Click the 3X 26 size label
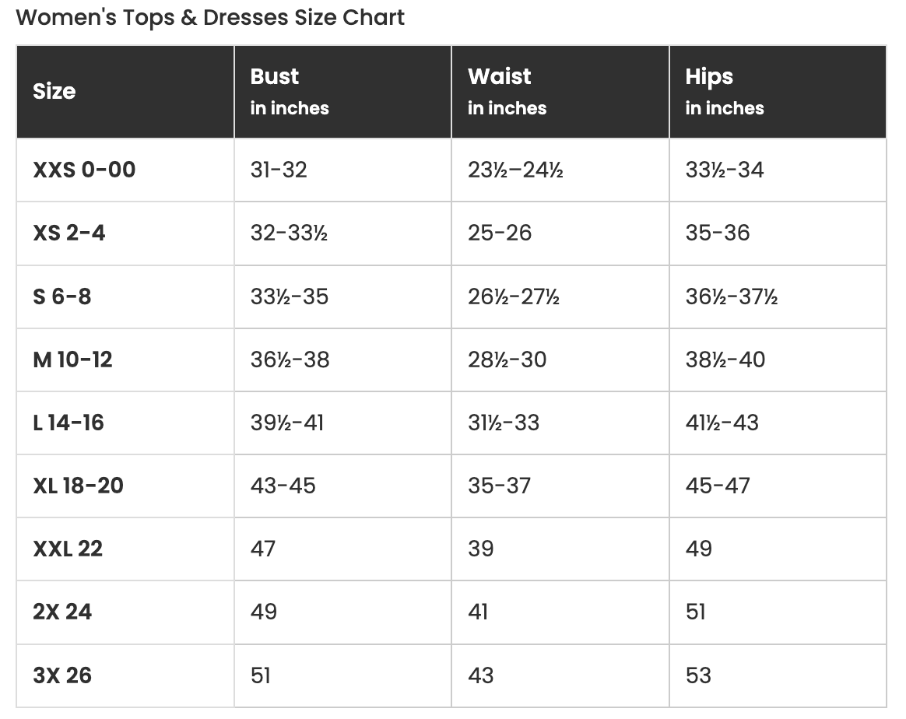Image resolution: width=906 pixels, height=719 pixels. (x=62, y=675)
